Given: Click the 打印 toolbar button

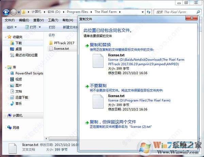Looking at the screenshot, I should (x=52, y=27).
